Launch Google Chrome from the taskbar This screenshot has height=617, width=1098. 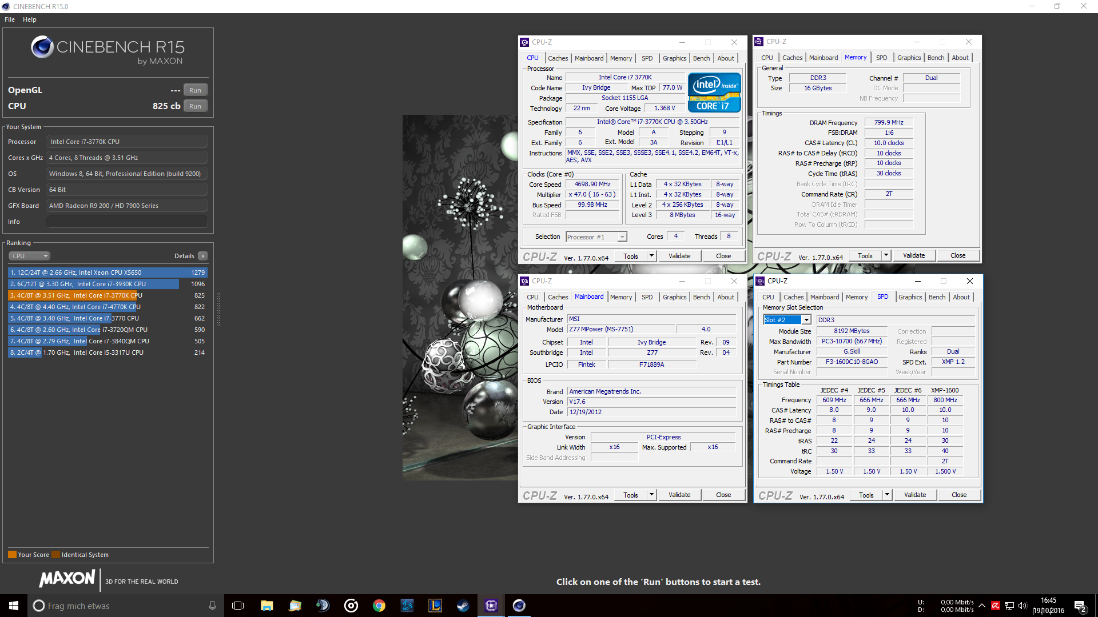(x=379, y=606)
